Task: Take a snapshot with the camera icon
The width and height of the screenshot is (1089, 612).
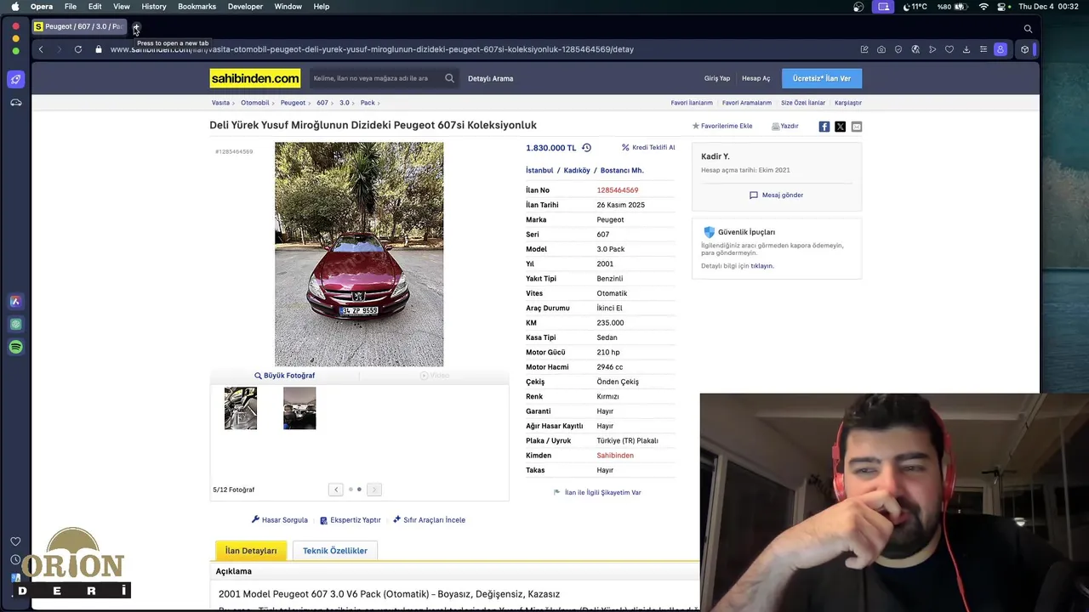Action: click(881, 49)
